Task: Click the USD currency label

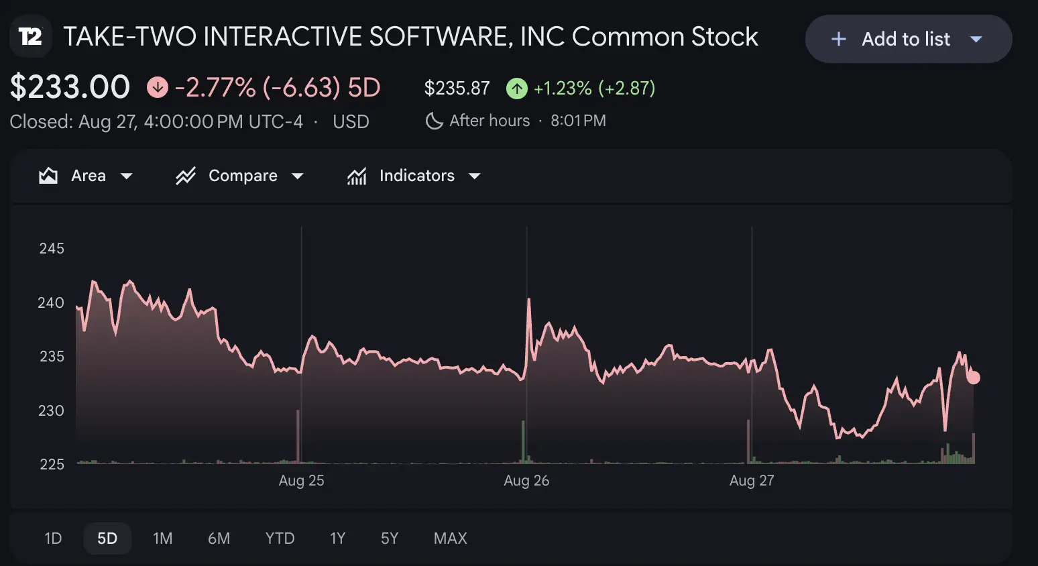Action: 351,122
